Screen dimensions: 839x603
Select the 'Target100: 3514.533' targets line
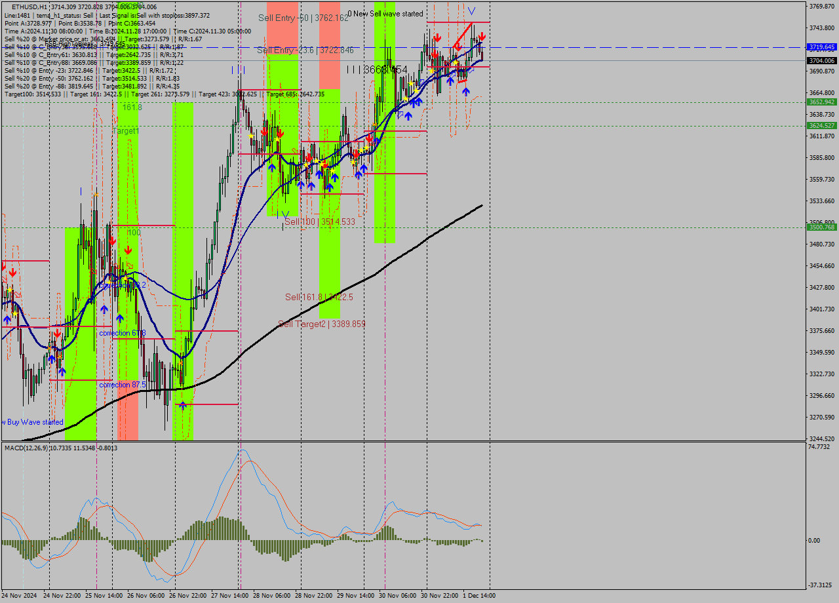click(165, 94)
